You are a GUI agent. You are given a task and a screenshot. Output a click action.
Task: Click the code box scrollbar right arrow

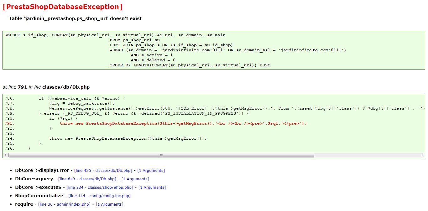pyautogui.click(x=422, y=155)
